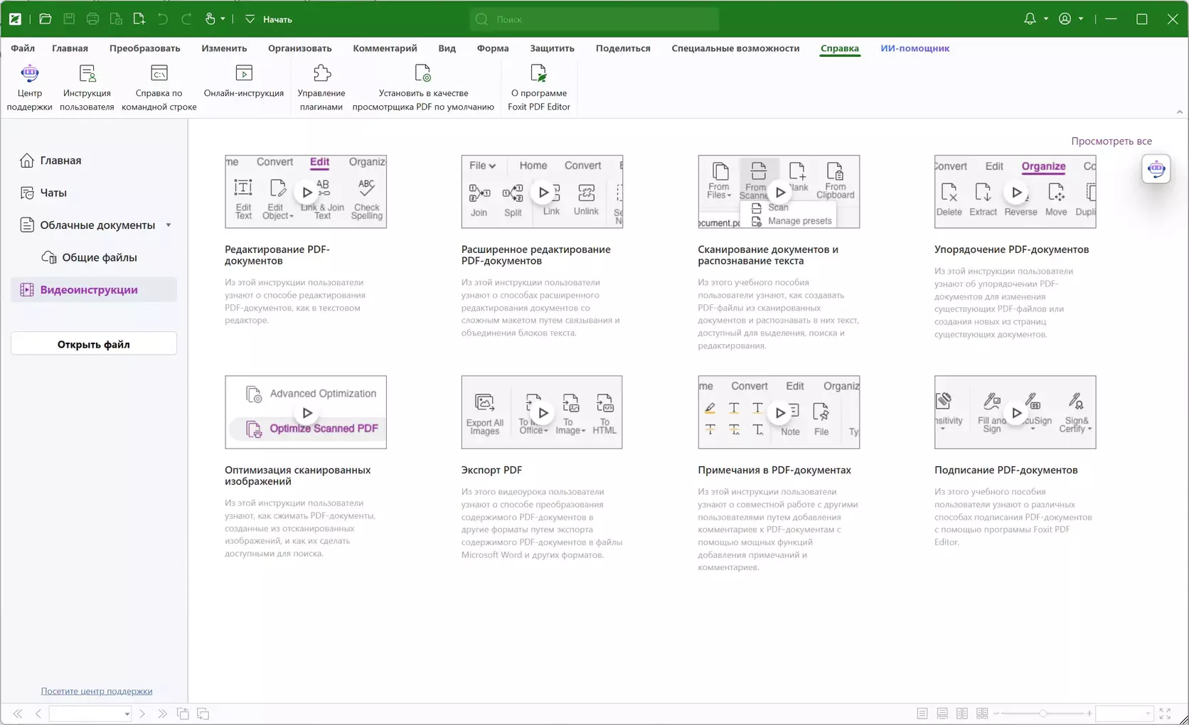The height and width of the screenshot is (725, 1189).
Task: Open the Support Center (Центр поддержки) icon
Action: tap(29, 74)
